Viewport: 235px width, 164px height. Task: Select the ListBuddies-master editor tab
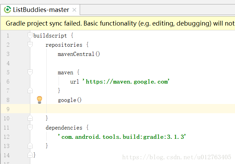pyautogui.click(x=40, y=10)
